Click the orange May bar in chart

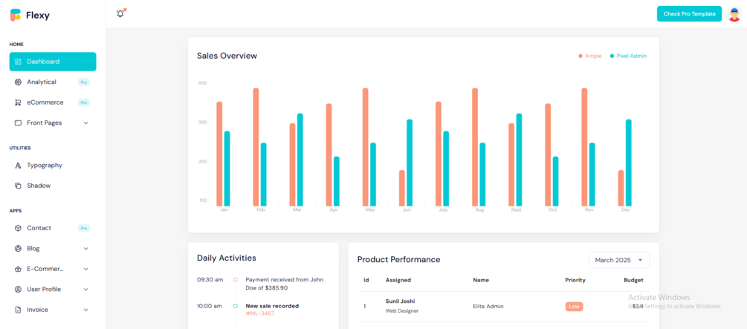pyautogui.click(x=366, y=146)
